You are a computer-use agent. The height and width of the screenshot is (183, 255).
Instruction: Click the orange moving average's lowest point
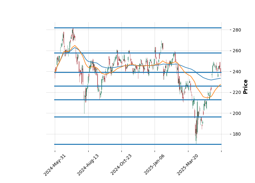coord(207,98)
